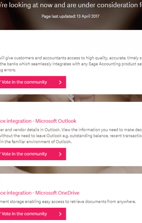The image size is (142, 223).
Task: Click the heart icon on the Outlook Vote button
Action: 0,154
